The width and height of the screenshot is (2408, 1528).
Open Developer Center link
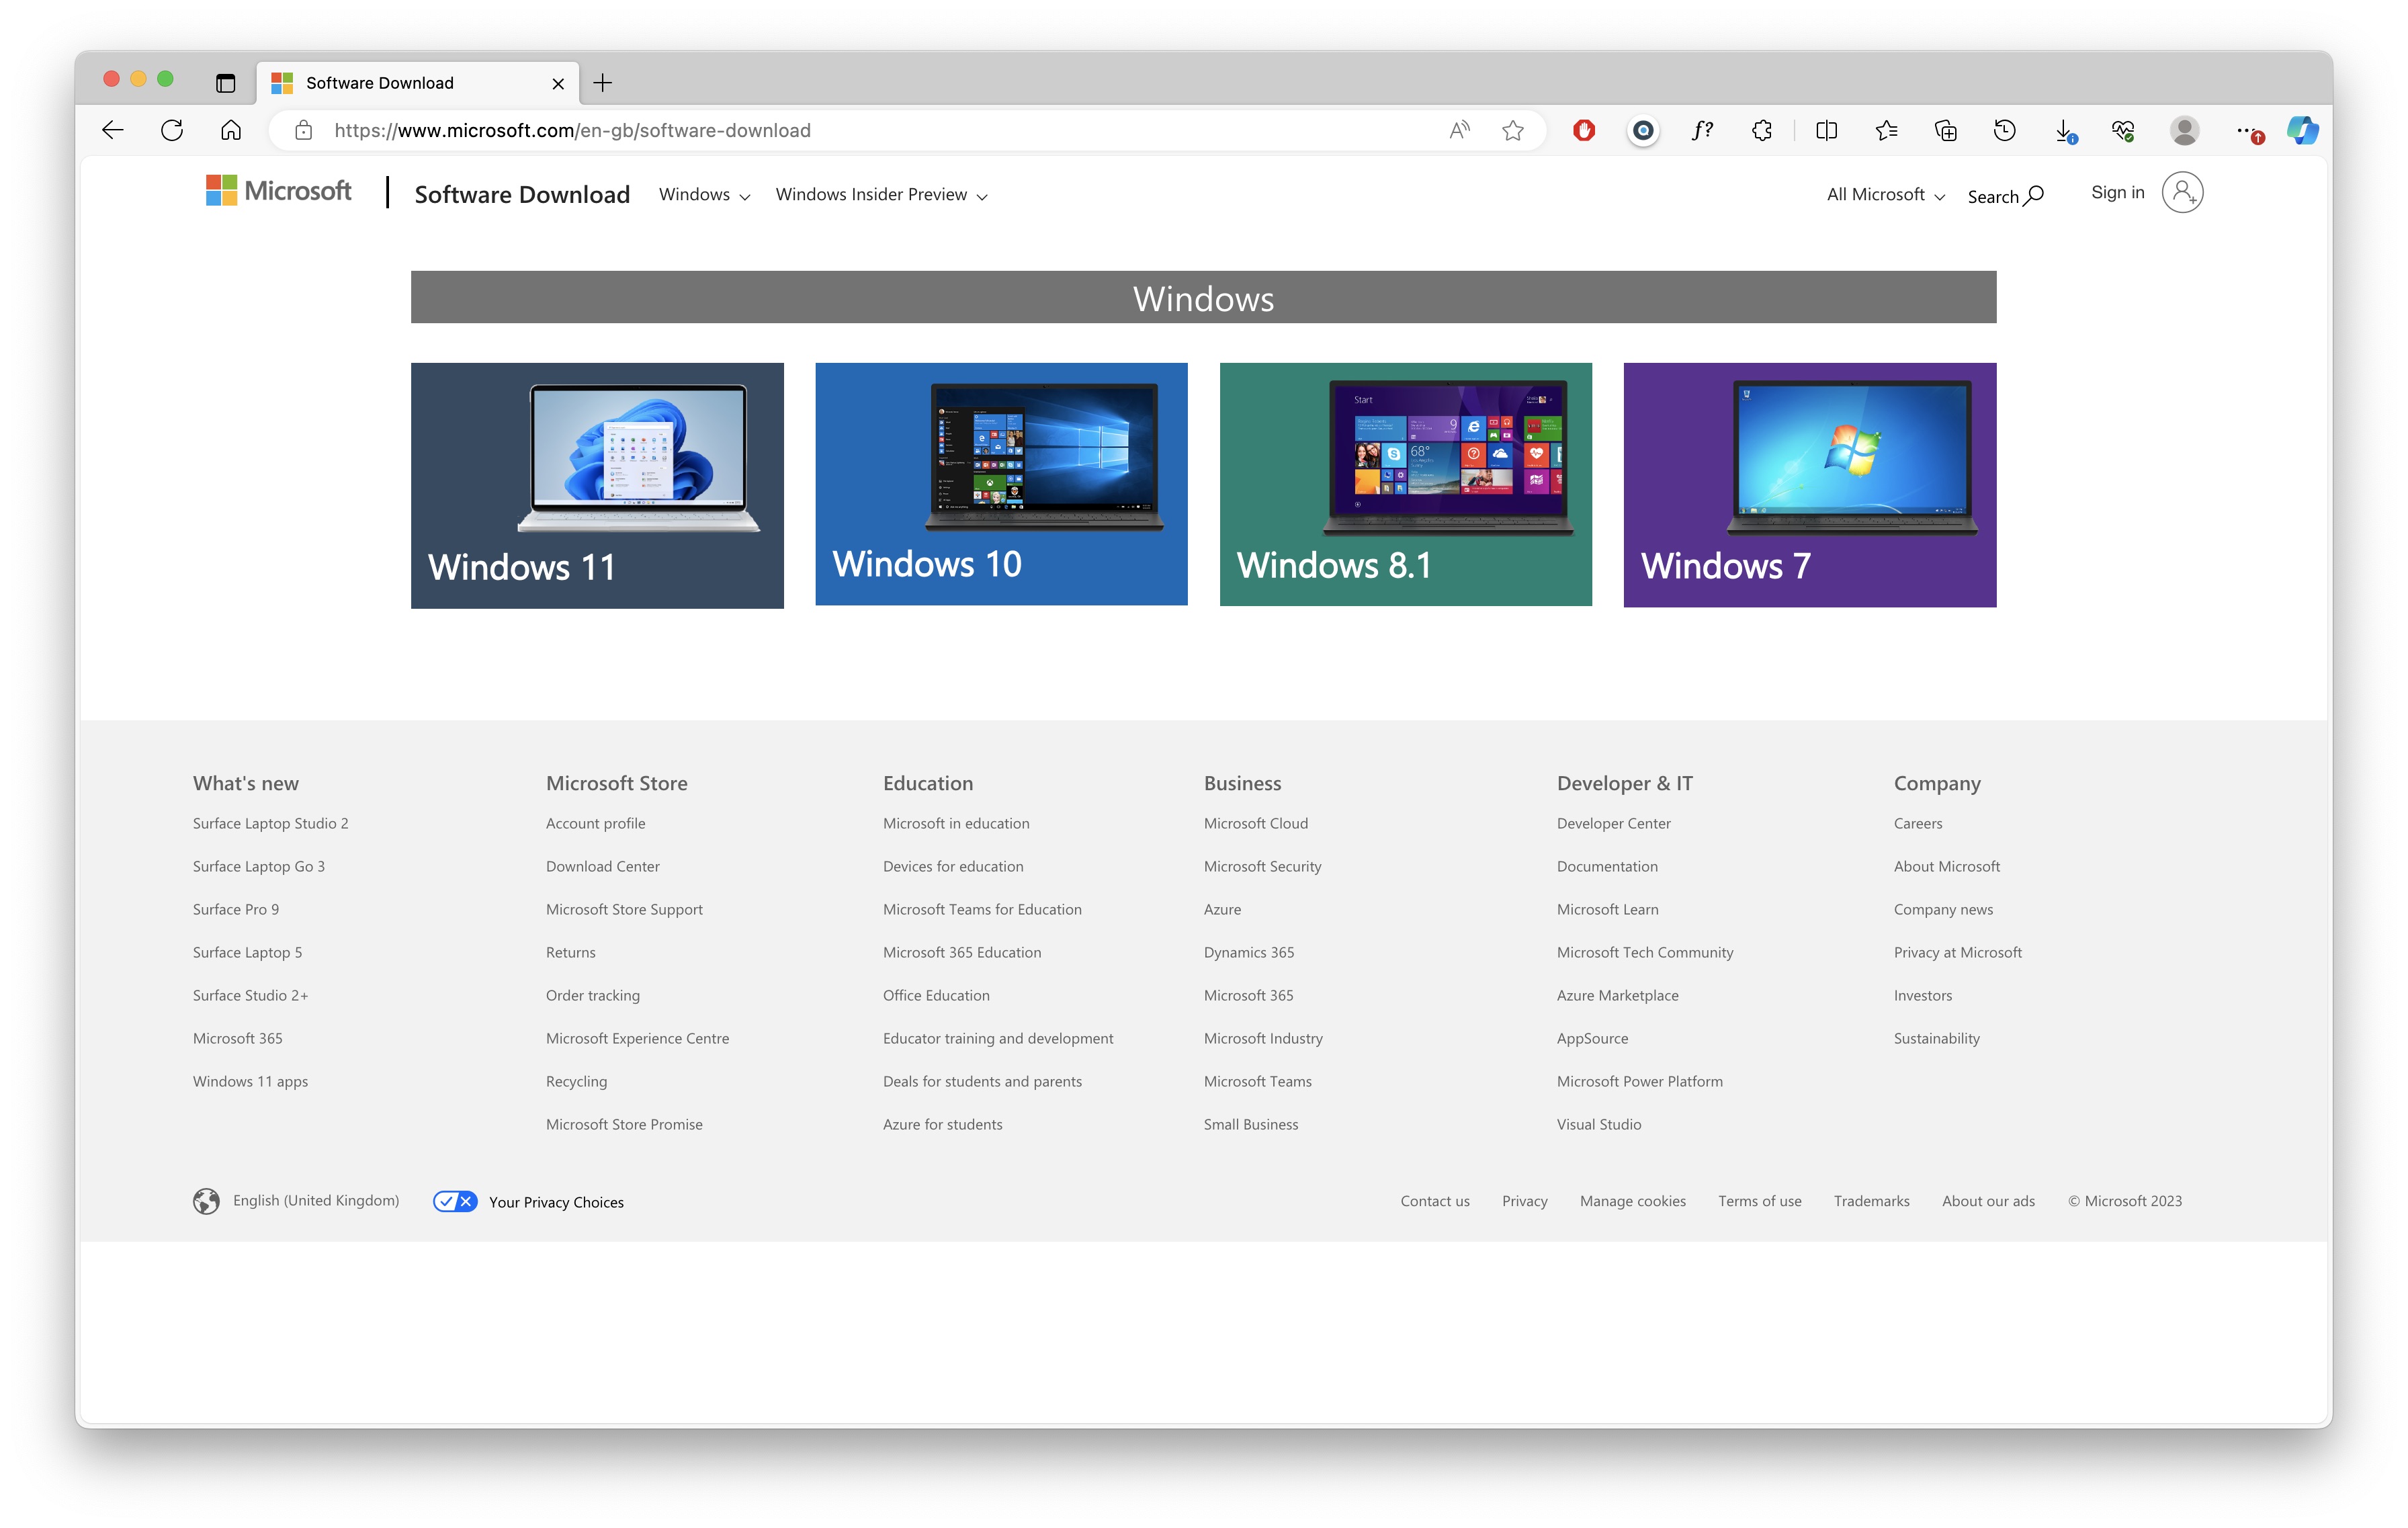coord(1613,823)
